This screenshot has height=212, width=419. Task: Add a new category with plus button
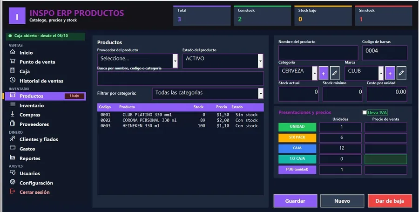(324, 73)
